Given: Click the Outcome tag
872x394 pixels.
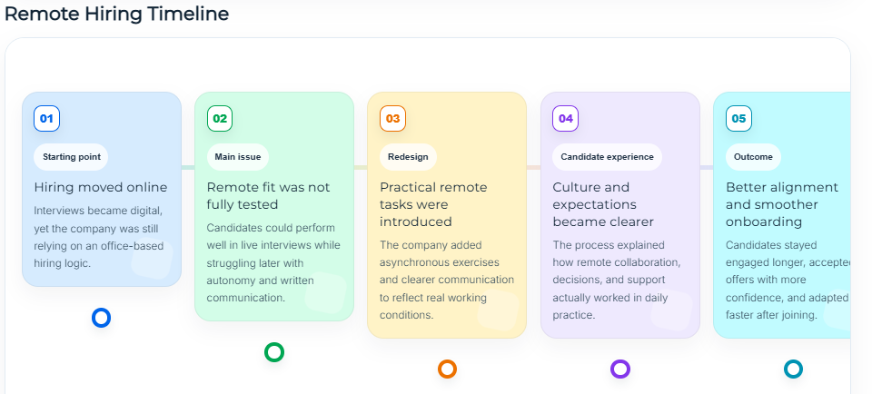Looking at the screenshot, I should [753, 156].
